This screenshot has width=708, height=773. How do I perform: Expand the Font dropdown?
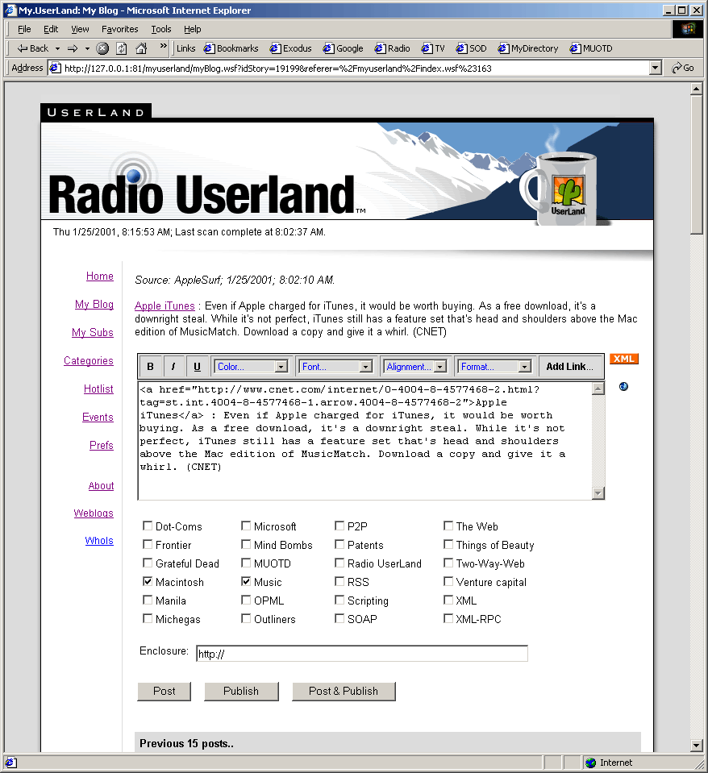pyautogui.click(x=336, y=367)
